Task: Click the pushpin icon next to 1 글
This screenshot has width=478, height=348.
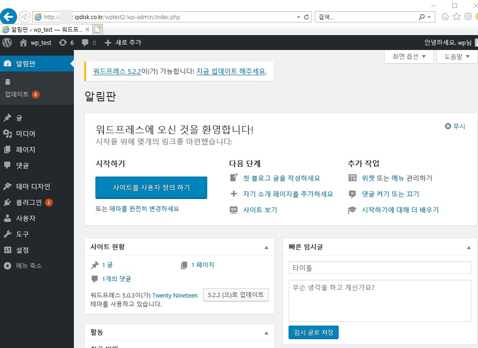Action: [x=95, y=265]
